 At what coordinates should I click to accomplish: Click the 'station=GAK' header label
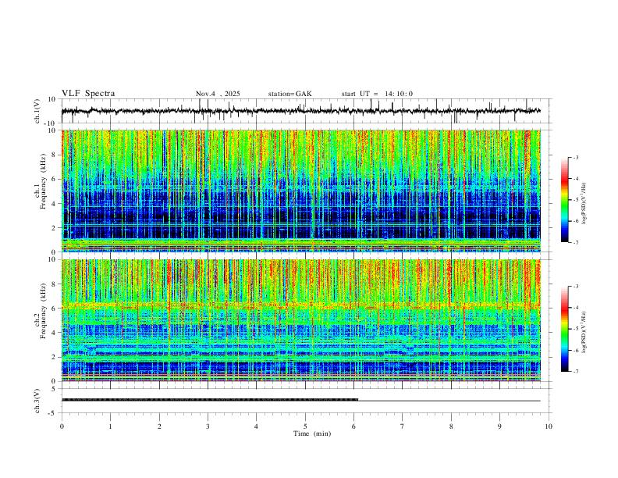289,94
